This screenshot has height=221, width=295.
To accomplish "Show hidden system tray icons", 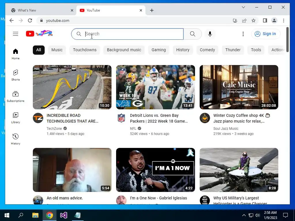I will tap(244, 215).
